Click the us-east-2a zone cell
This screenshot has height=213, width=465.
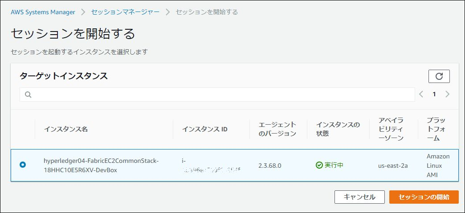click(x=393, y=166)
